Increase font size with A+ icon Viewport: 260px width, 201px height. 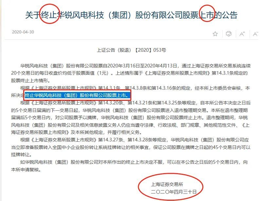pyautogui.click(x=242, y=34)
